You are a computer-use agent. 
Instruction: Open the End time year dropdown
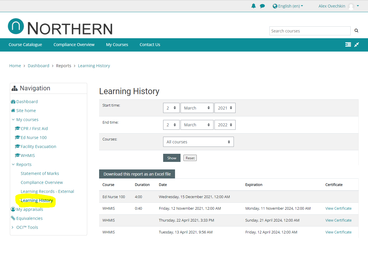225,125
